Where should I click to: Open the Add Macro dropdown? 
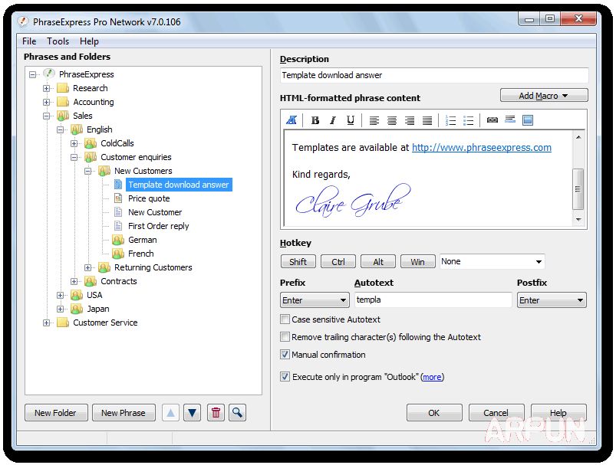[543, 96]
